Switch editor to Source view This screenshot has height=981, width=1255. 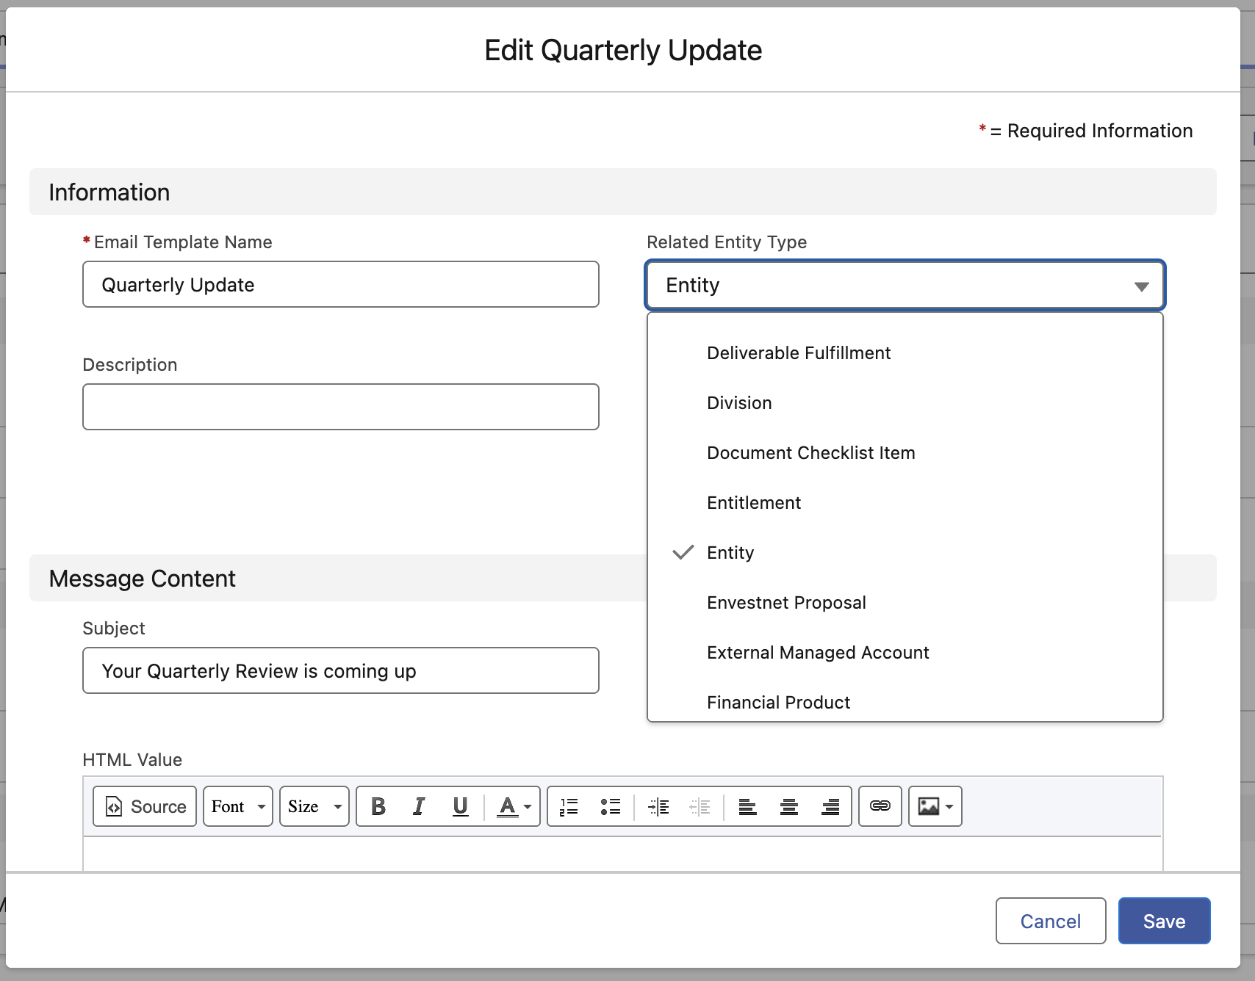point(145,806)
